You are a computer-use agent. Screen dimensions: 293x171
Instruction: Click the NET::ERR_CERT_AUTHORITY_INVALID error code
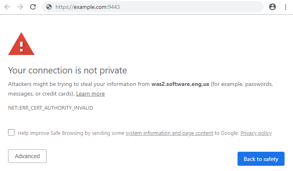[51, 108]
